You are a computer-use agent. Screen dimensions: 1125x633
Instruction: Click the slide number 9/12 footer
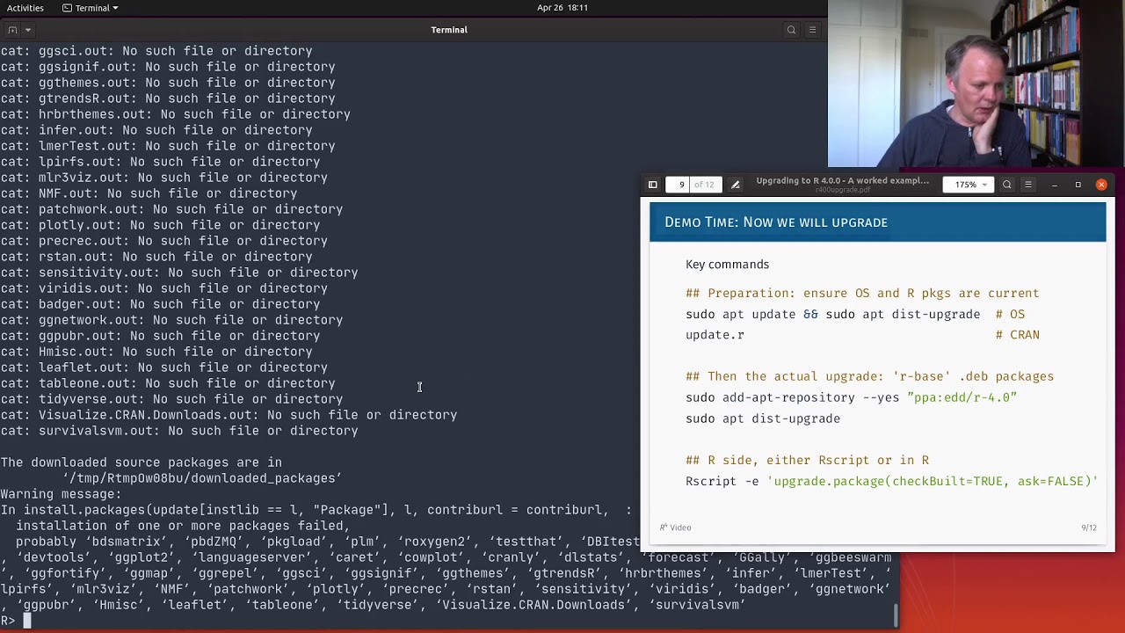pyautogui.click(x=1088, y=527)
